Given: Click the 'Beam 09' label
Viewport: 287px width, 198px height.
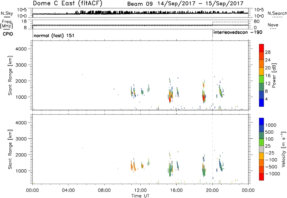Looking at the screenshot, I should click(x=140, y=4).
